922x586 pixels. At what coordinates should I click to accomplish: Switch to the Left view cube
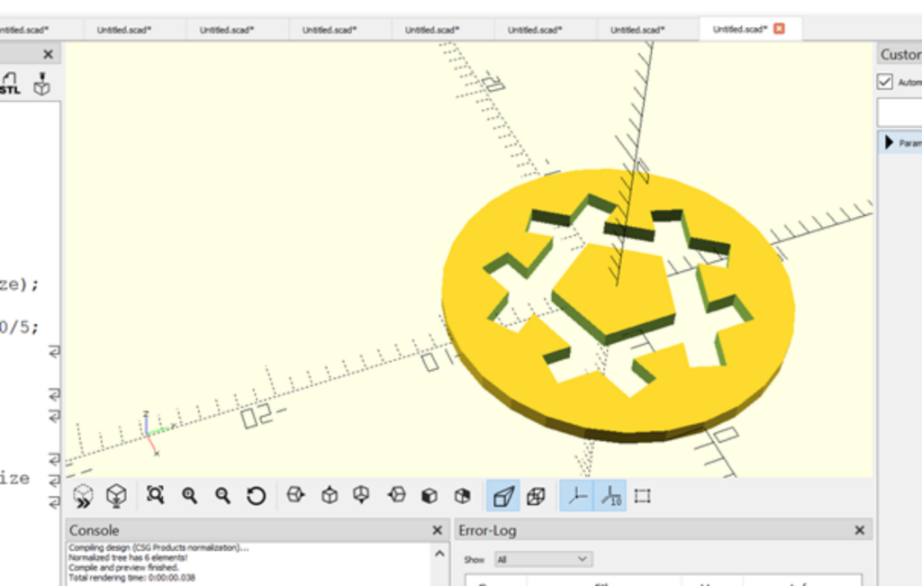coord(396,495)
